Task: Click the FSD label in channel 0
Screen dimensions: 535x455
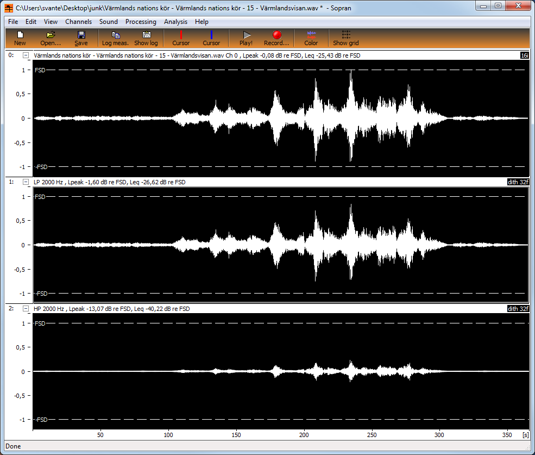Action: tap(40, 70)
